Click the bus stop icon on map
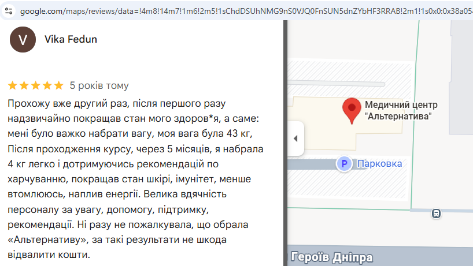Viewport: 473px width, 266px height. click(x=436, y=213)
